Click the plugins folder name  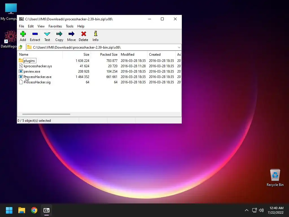pos(29,60)
